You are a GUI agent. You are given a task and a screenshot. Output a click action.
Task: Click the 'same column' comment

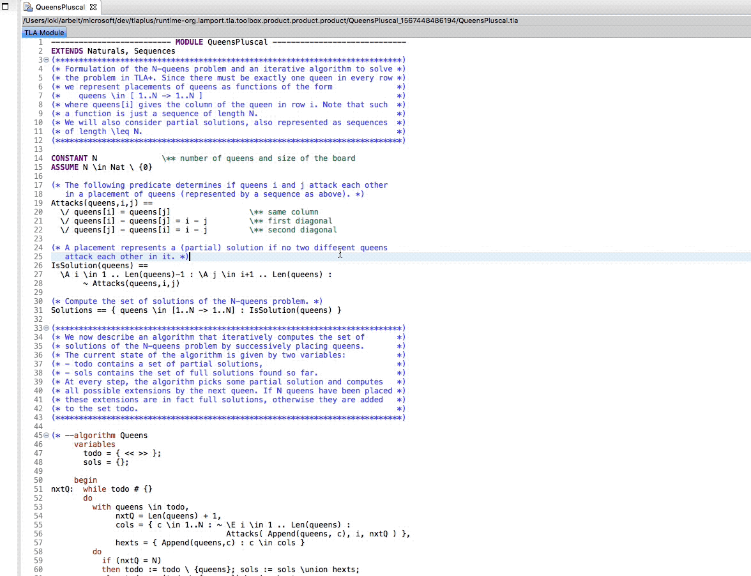pos(284,212)
